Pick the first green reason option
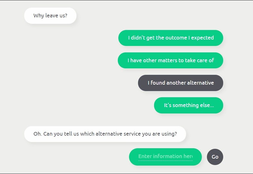The image size is (253, 174). point(171,38)
